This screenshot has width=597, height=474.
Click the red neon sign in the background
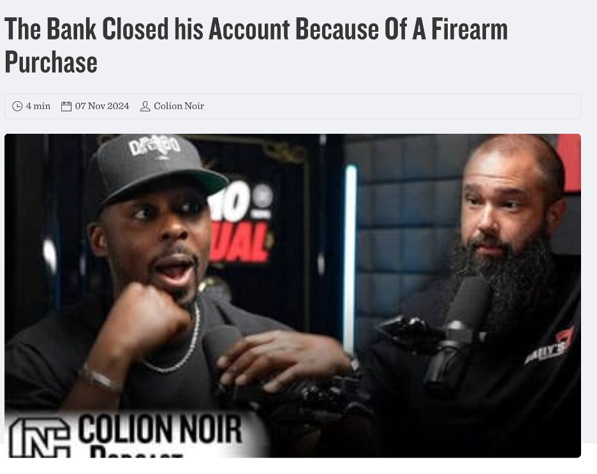pos(240,224)
